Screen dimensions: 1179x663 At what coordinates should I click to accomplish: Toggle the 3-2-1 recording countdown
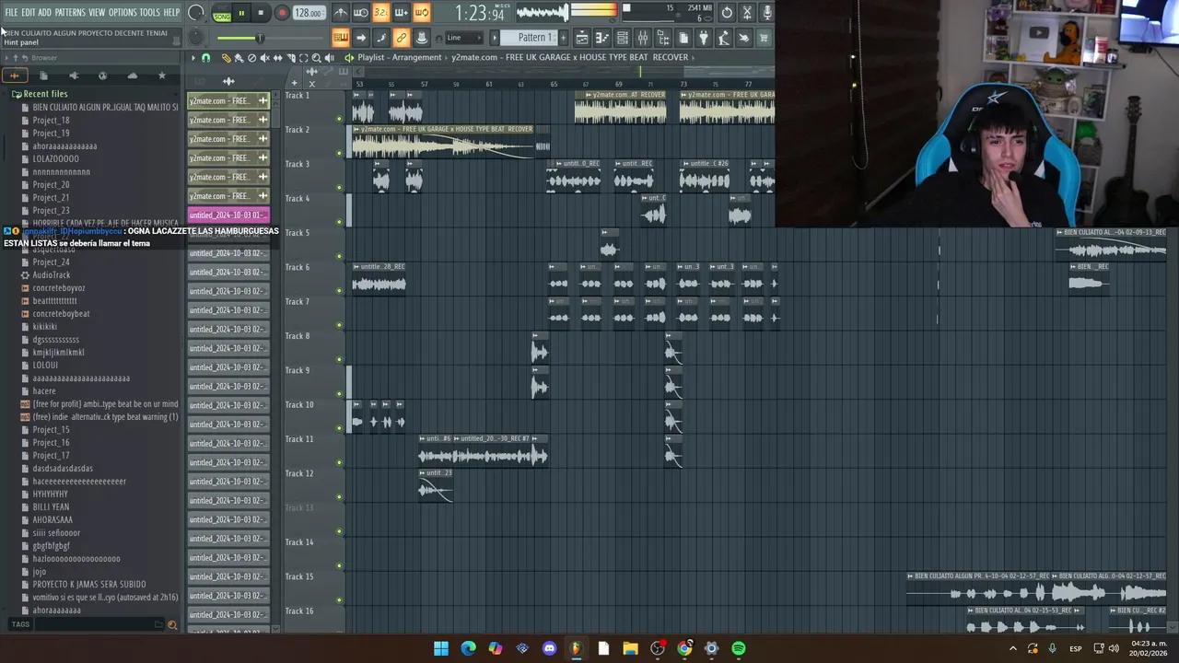click(381, 13)
